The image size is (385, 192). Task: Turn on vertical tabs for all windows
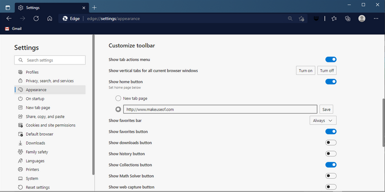[305, 71]
